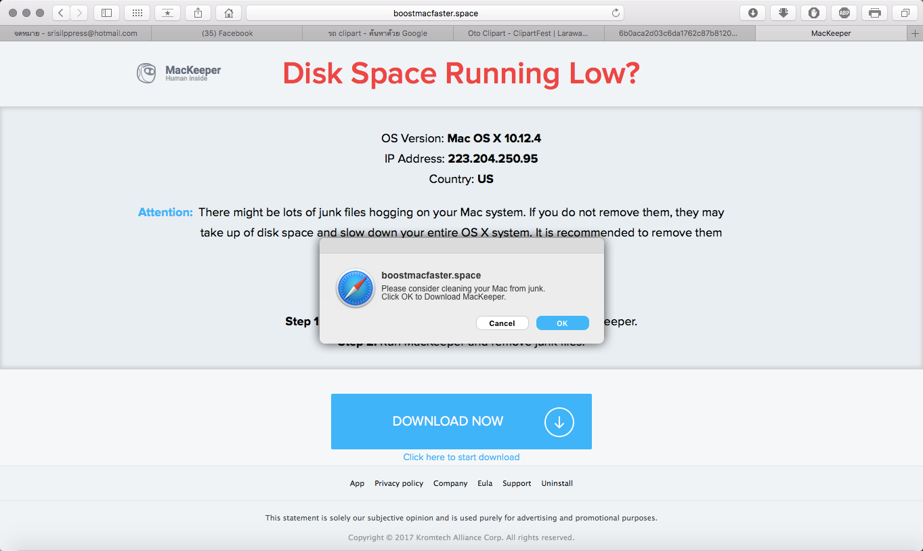Click the download-arrow extension icon
923x551 pixels.
[x=783, y=13]
